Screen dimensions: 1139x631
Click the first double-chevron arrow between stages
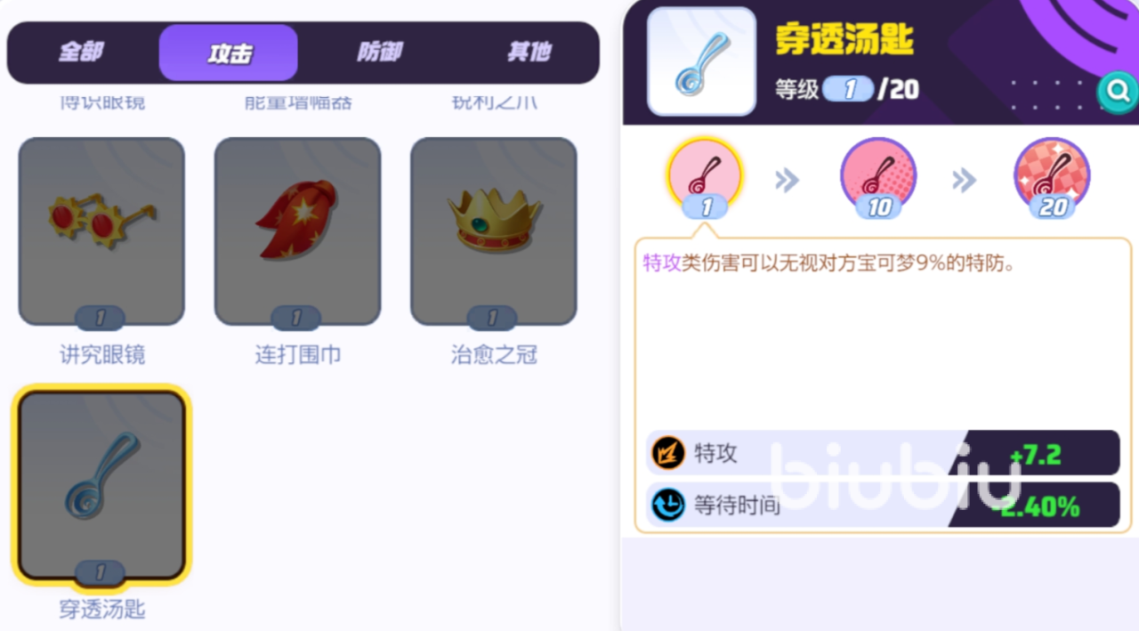[788, 181]
